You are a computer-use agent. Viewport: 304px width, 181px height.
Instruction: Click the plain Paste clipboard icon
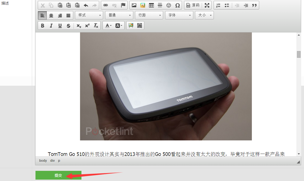click(x=60, y=5)
